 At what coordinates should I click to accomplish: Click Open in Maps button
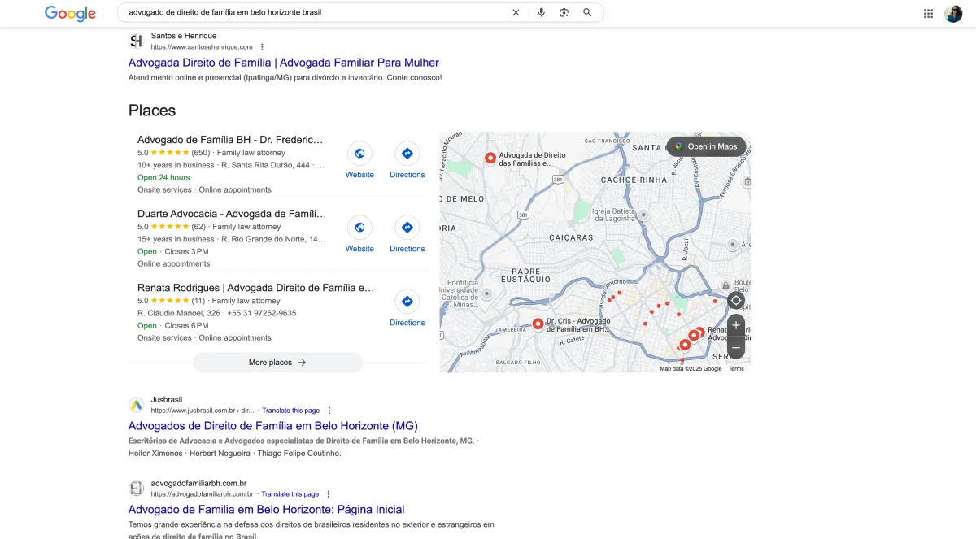point(706,146)
